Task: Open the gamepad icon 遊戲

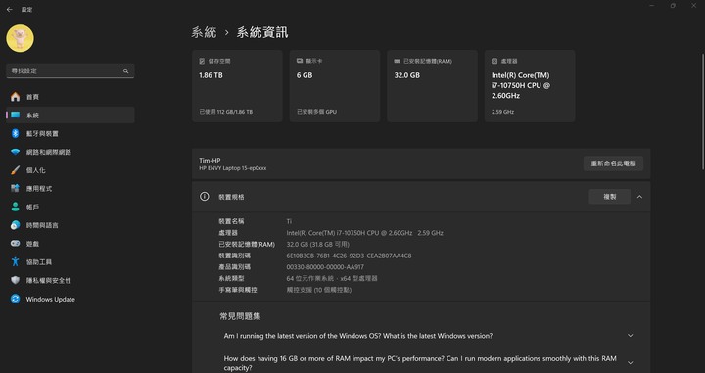Action: tap(16, 244)
